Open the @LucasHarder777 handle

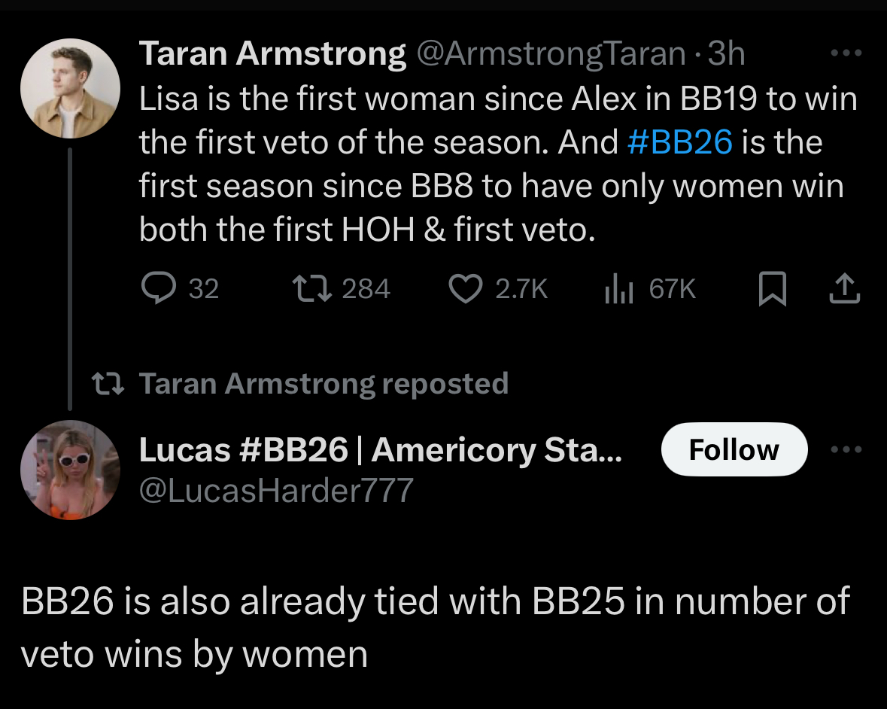pyautogui.click(x=276, y=490)
